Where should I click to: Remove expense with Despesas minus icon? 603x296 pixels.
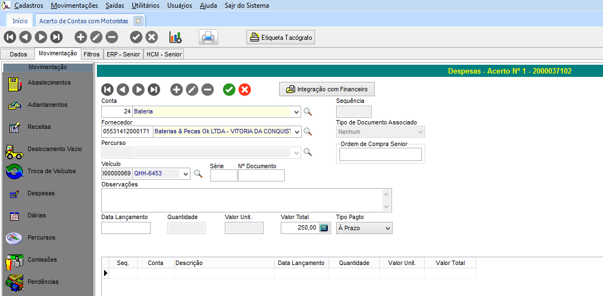tap(208, 90)
